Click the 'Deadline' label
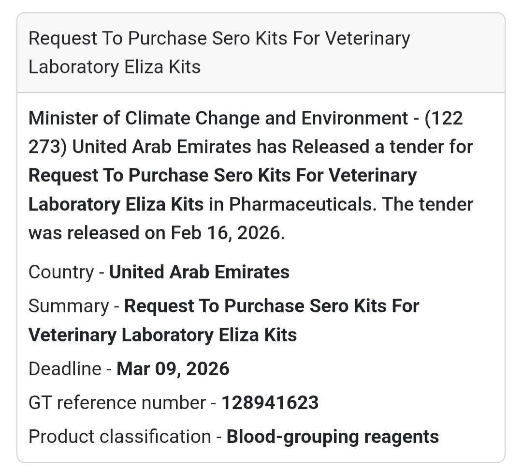Viewport: 522px width, 471px height. 64,369
